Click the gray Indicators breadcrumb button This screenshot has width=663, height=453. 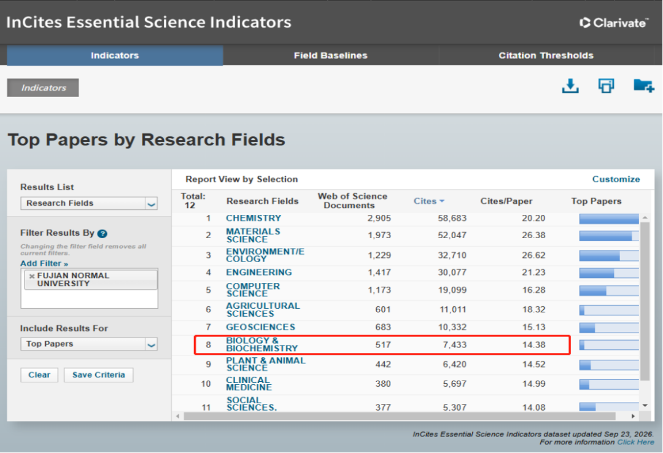pos(43,88)
